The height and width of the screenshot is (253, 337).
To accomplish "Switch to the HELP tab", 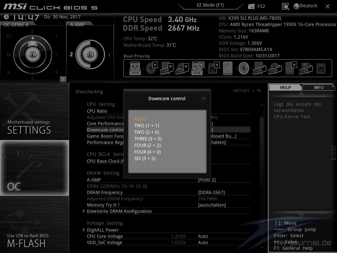I will tap(285, 87).
